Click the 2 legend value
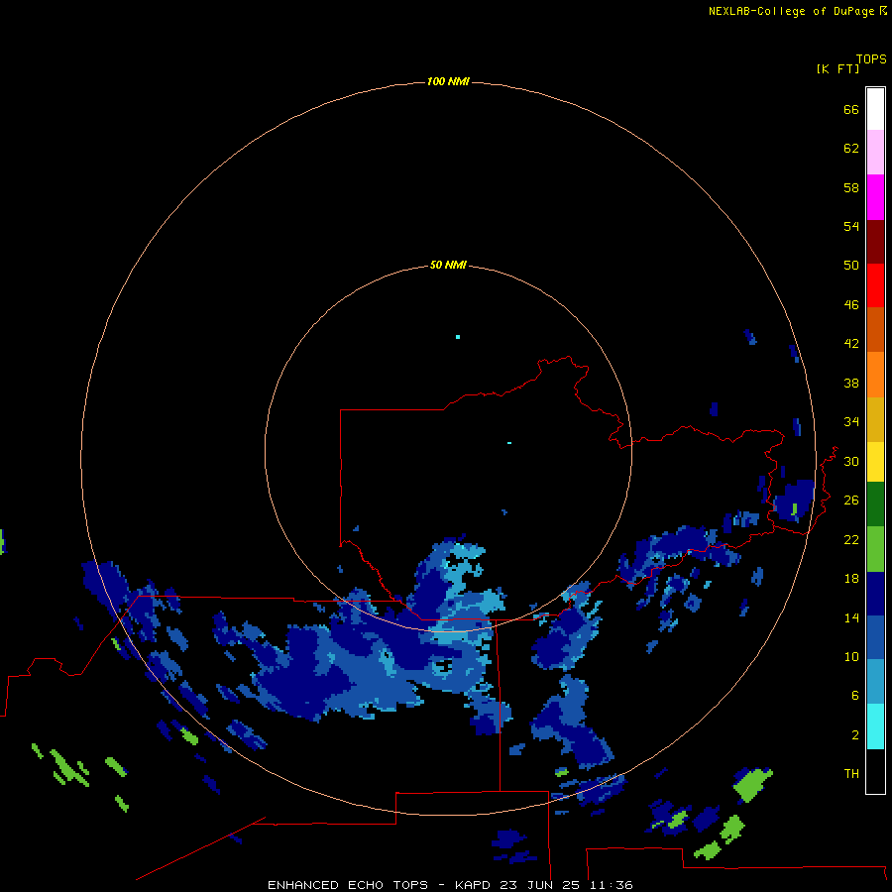The image size is (892, 892). (855, 735)
